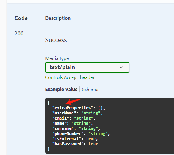Click the true value of hasPassword

(x=93, y=144)
